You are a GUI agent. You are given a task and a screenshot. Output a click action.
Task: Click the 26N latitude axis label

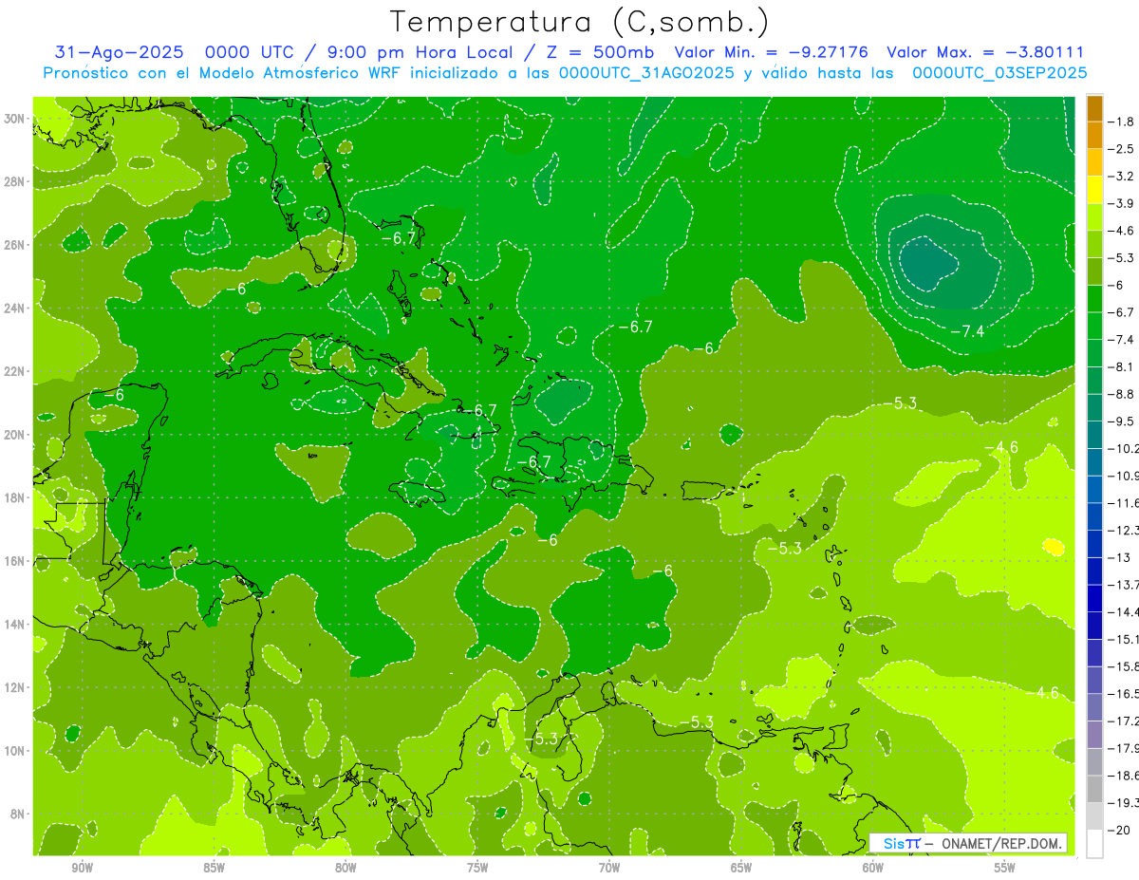15,245
